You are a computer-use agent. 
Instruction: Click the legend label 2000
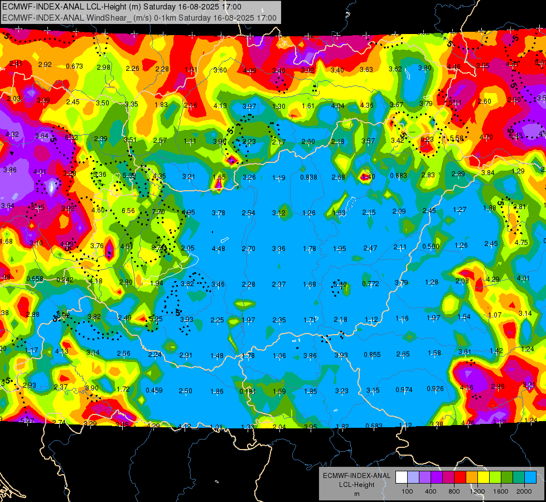[x=524, y=491]
